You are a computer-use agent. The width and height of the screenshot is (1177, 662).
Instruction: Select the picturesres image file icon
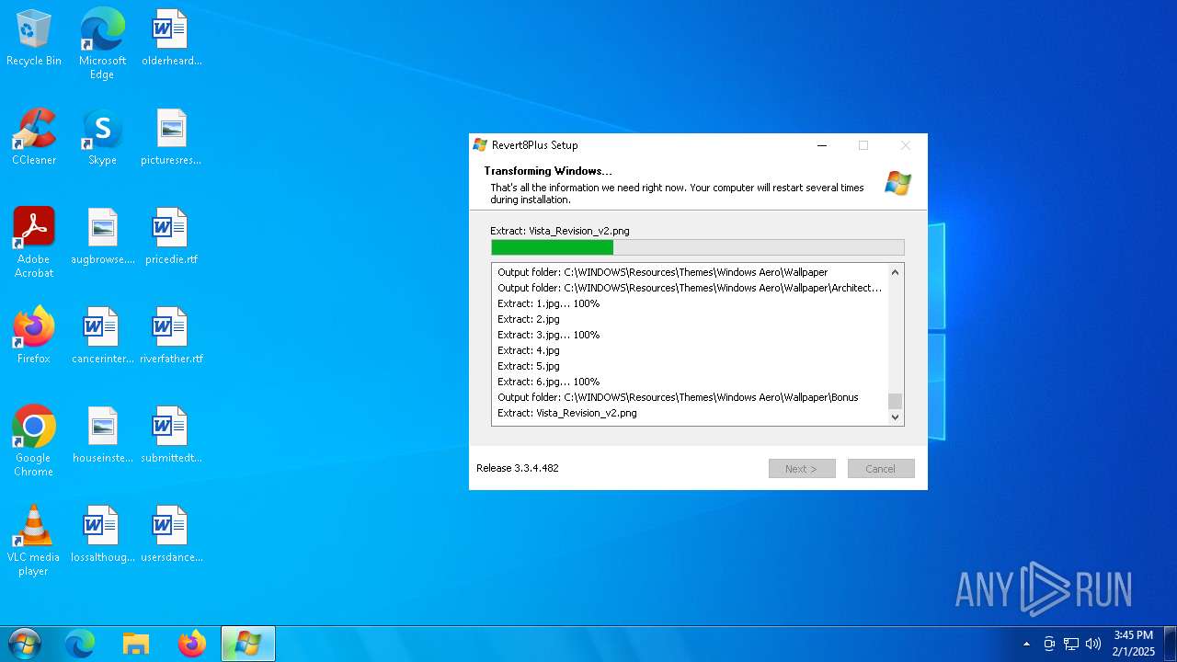pos(171,137)
